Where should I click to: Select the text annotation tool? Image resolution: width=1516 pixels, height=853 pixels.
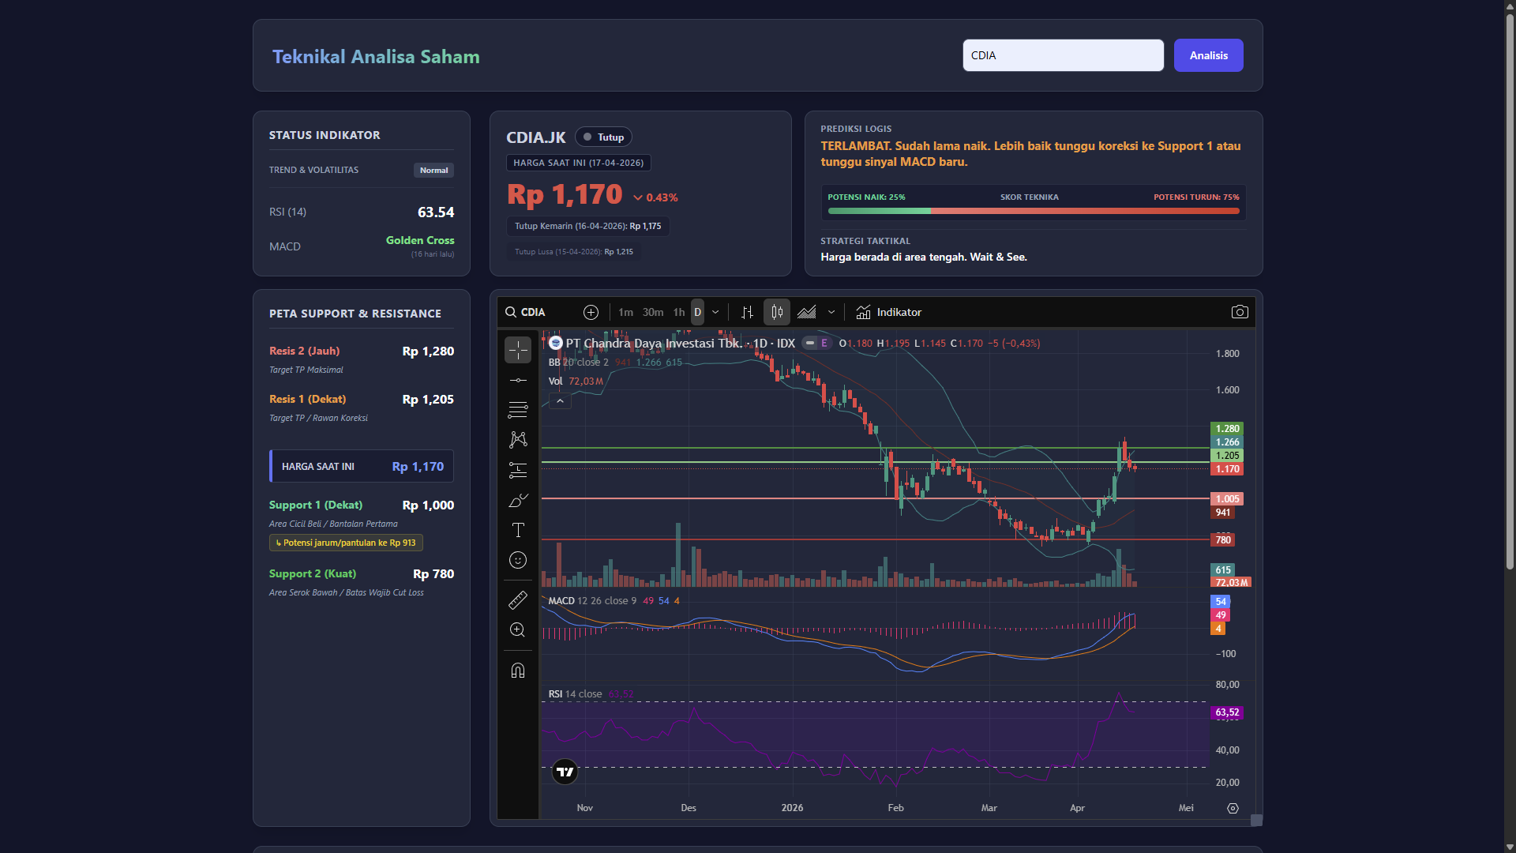pyautogui.click(x=518, y=530)
